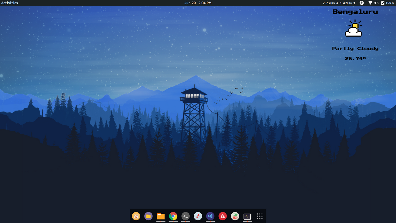Image resolution: width=396 pixels, height=223 pixels.
Task: Click the Wi-Fi status icon
Action: point(370,3)
